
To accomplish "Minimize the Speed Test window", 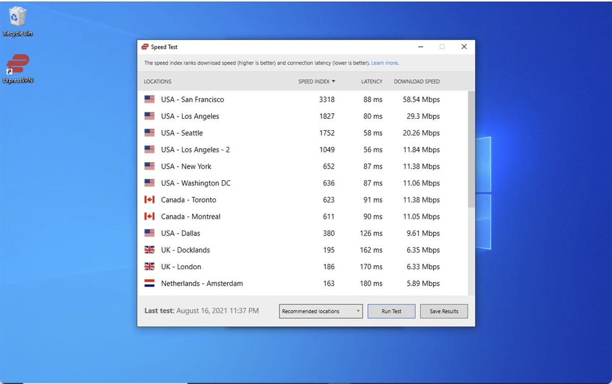I will click(420, 47).
